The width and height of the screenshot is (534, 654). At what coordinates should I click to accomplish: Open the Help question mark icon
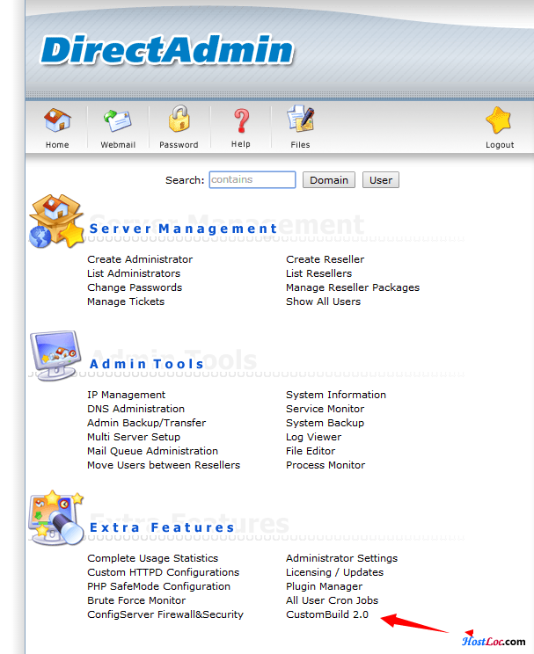tap(241, 120)
